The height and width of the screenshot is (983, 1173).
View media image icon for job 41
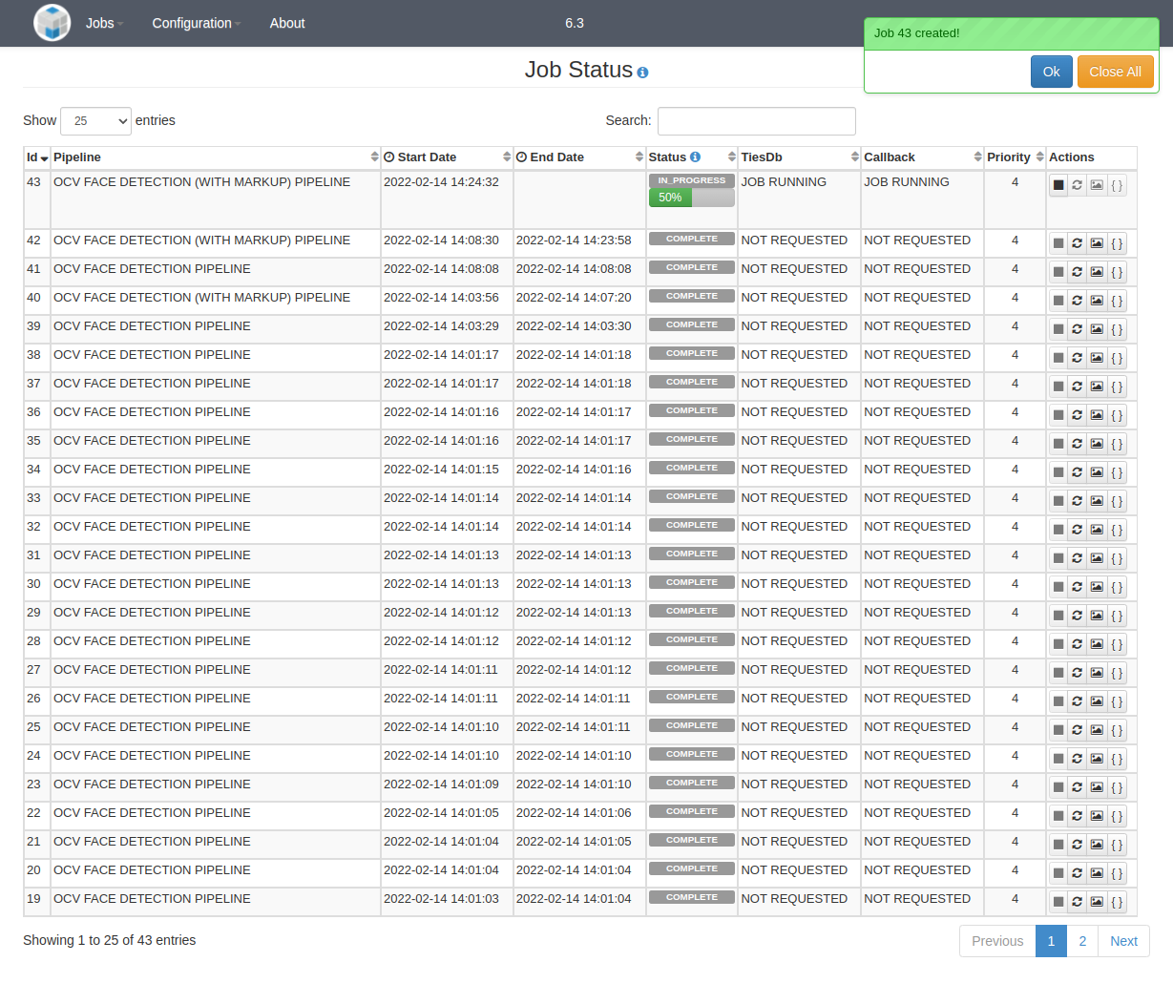(x=1097, y=272)
